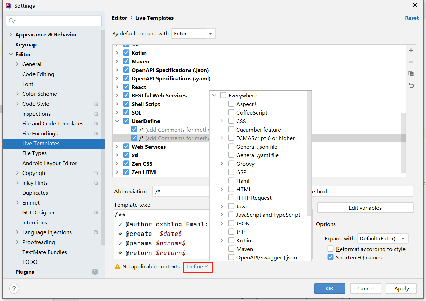Image resolution: width=426 pixels, height=301 pixels.
Task: Expand the Zen HTML template group
Action: [117, 172]
